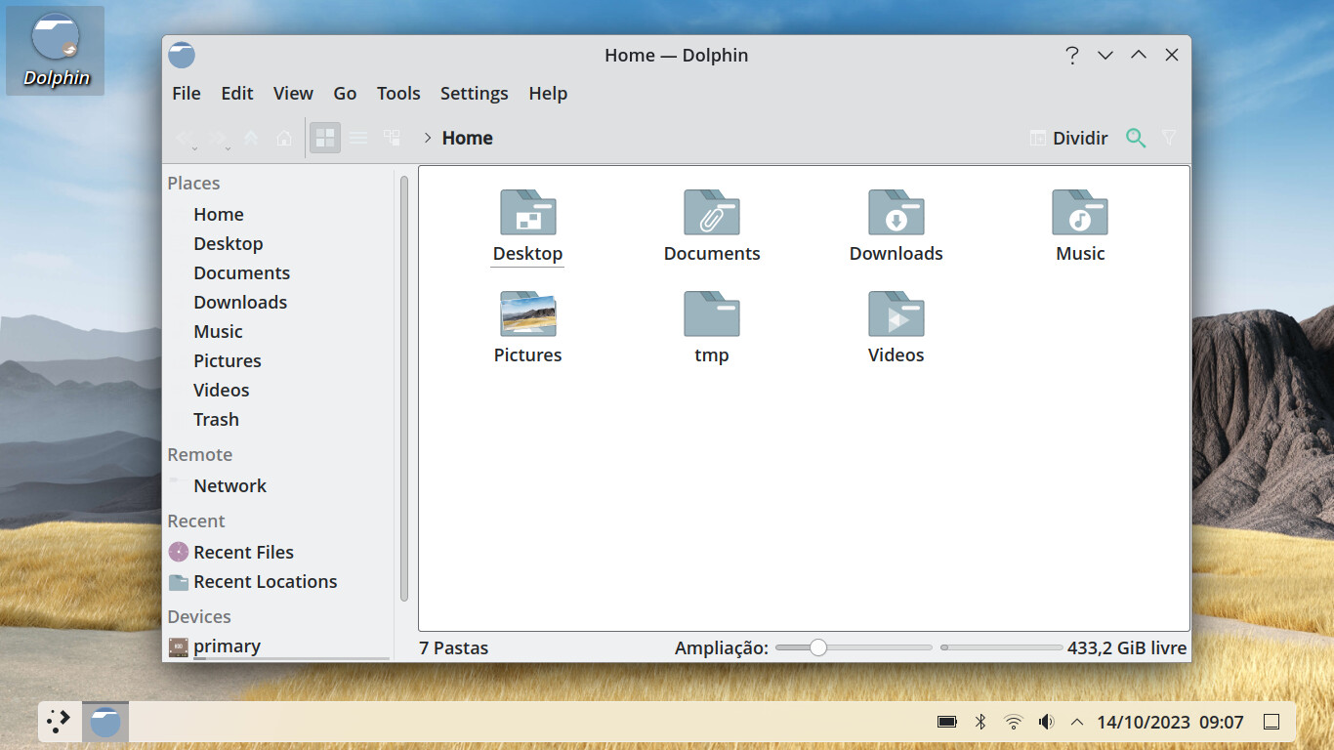1334x750 pixels.
Task: Switch to the Compact tree view mode
Action: tap(392, 138)
